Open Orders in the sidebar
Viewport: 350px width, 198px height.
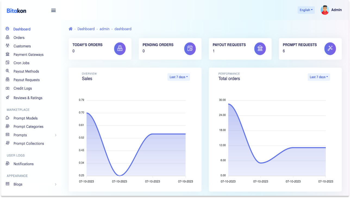pos(19,38)
